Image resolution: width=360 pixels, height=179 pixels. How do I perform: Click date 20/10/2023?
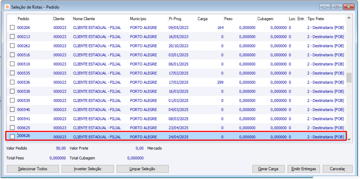tap(178, 46)
